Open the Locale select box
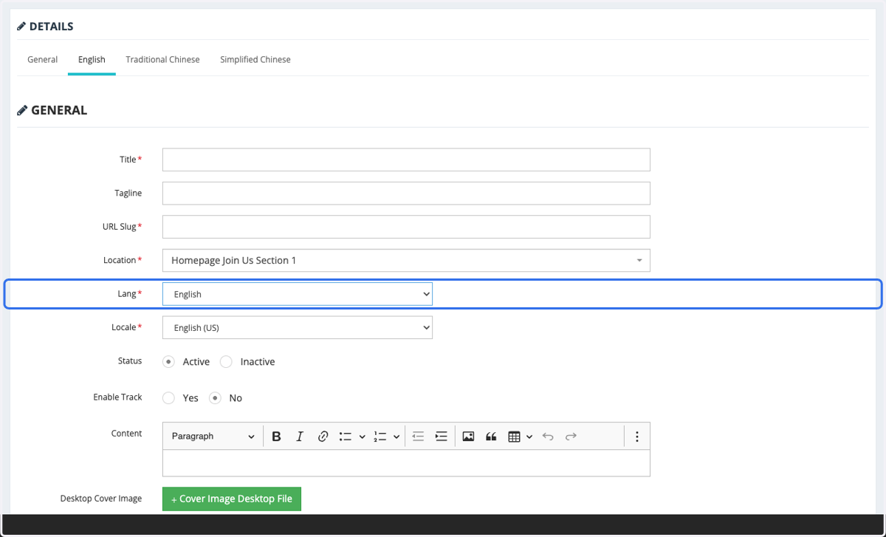886x537 pixels. coord(298,327)
